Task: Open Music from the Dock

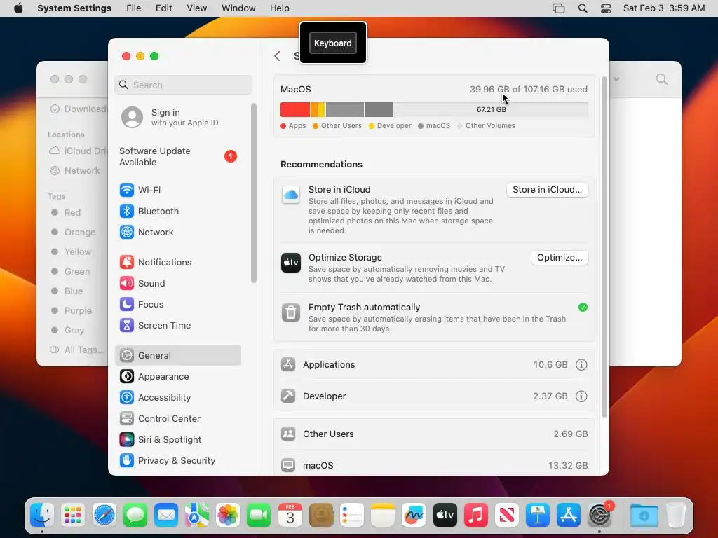Action: [x=476, y=516]
